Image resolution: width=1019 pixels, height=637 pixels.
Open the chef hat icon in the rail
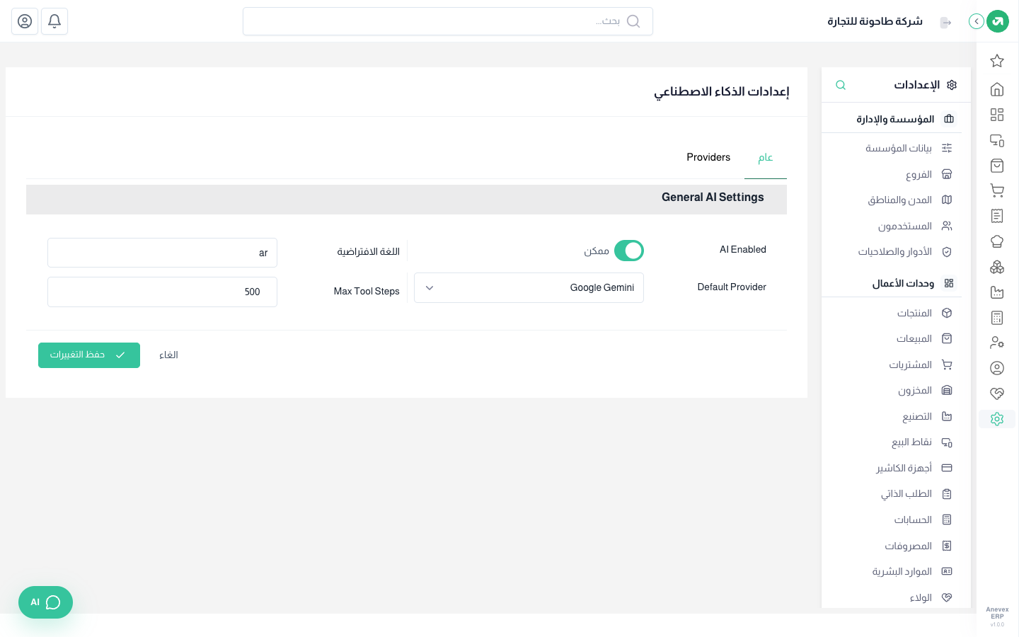coord(997,241)
